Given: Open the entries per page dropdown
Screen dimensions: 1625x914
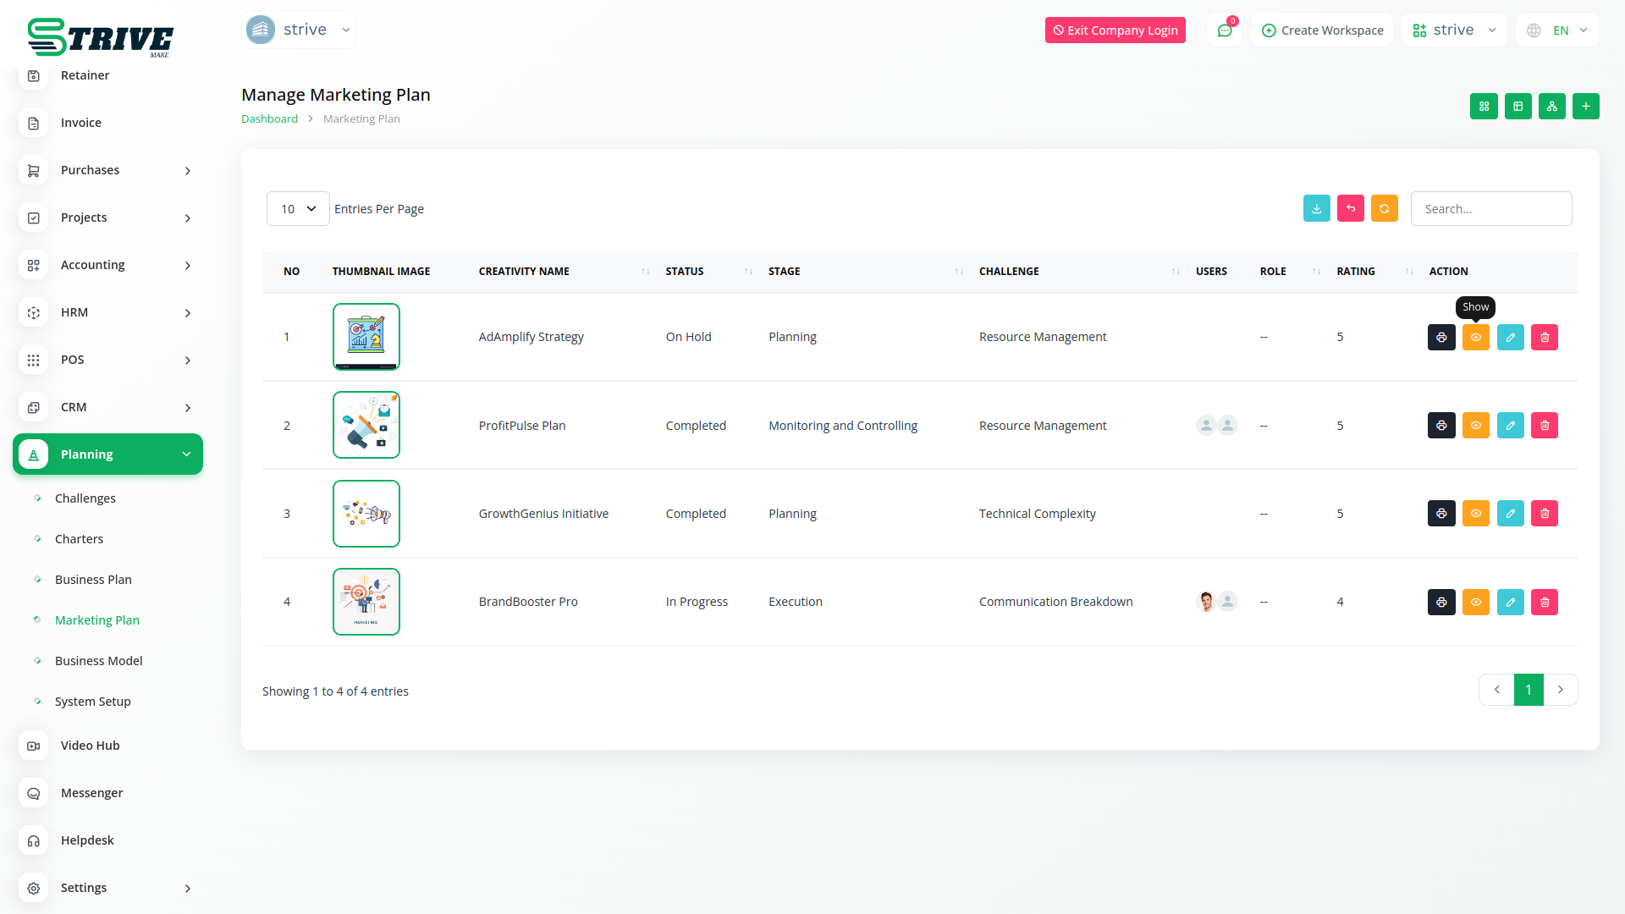Looking at the screenshot, I should point(298,209).
